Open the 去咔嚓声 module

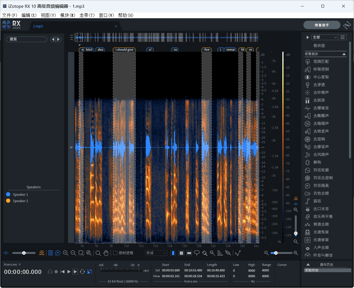pyautogui.click(x=321, y=92)
